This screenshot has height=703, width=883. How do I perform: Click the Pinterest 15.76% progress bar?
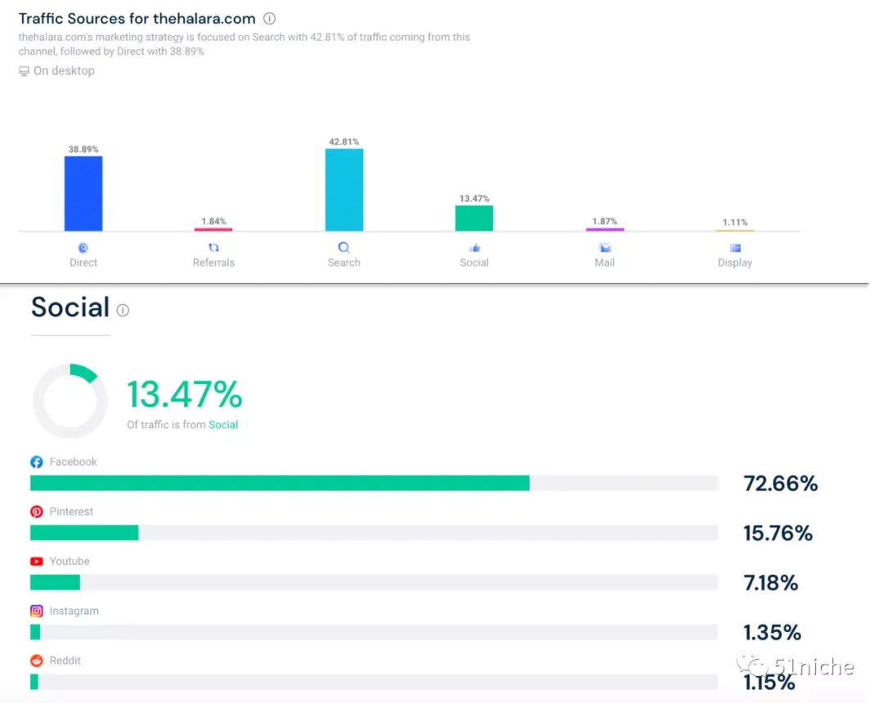point(374,532)
